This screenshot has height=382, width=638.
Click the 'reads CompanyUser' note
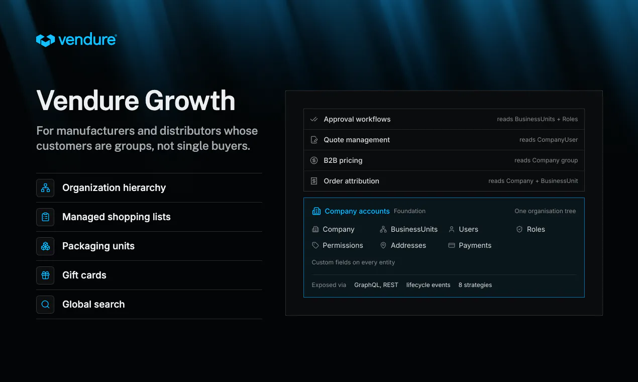coord(549,140)
